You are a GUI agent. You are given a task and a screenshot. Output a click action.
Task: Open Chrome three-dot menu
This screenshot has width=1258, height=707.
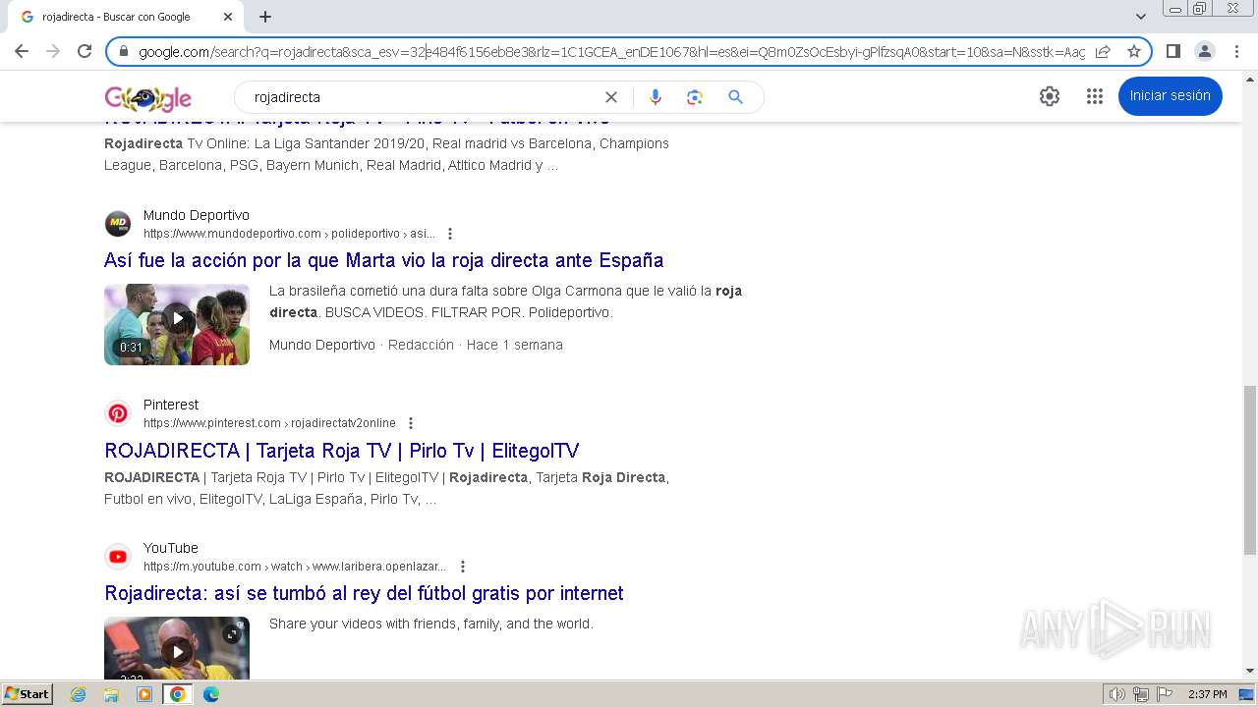[1236, 51]
